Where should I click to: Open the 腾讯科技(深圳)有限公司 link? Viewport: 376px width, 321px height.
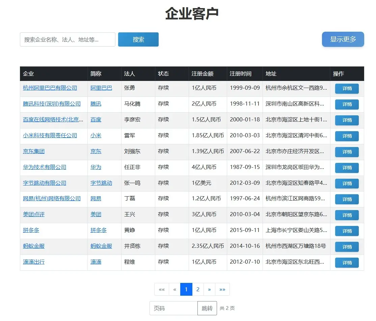52,104
